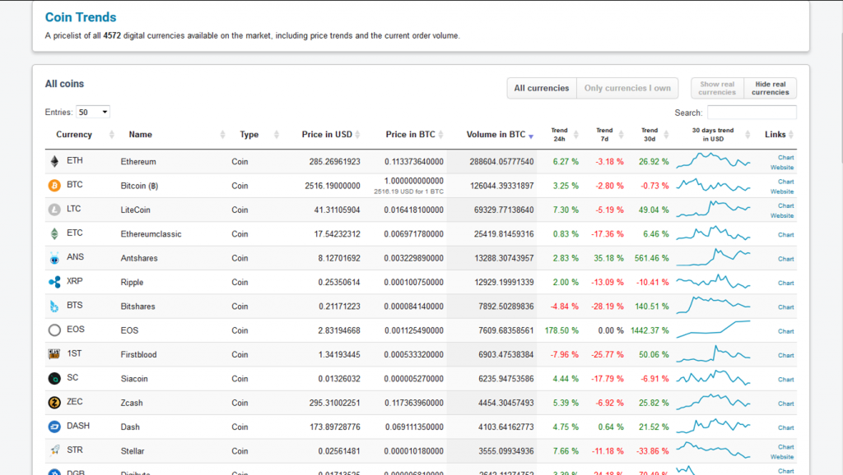Switch to Only currencies I own
Screen dimensions: 843x475
click(627, 88)
